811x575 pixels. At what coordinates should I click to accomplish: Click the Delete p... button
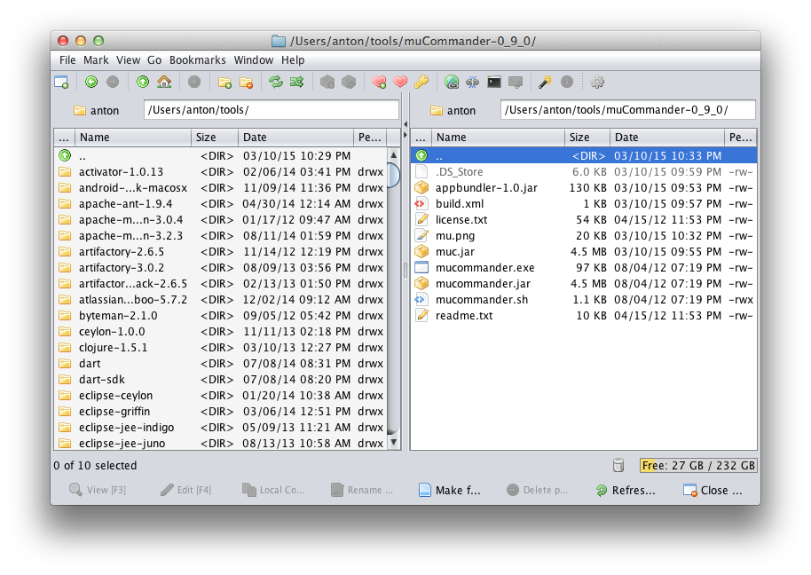tap(537, 490)
